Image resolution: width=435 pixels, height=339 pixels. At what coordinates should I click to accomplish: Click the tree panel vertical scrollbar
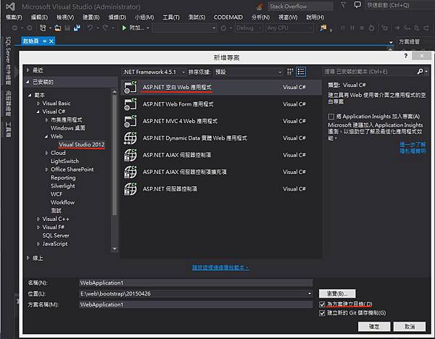tap(115, 155)
